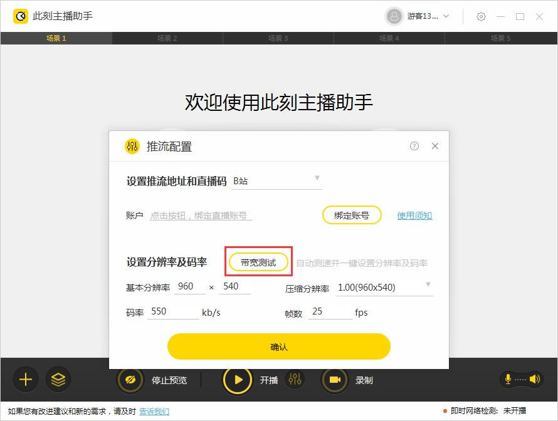This screenshot has height=421, width=558.
Task: Open the application settings gear icon
Action: coord(481,17)
